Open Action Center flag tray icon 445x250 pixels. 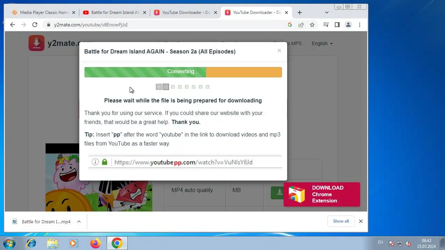391,243
